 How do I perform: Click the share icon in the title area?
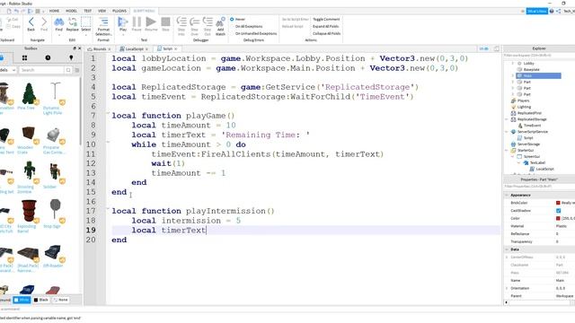click(x=558, y=12)
